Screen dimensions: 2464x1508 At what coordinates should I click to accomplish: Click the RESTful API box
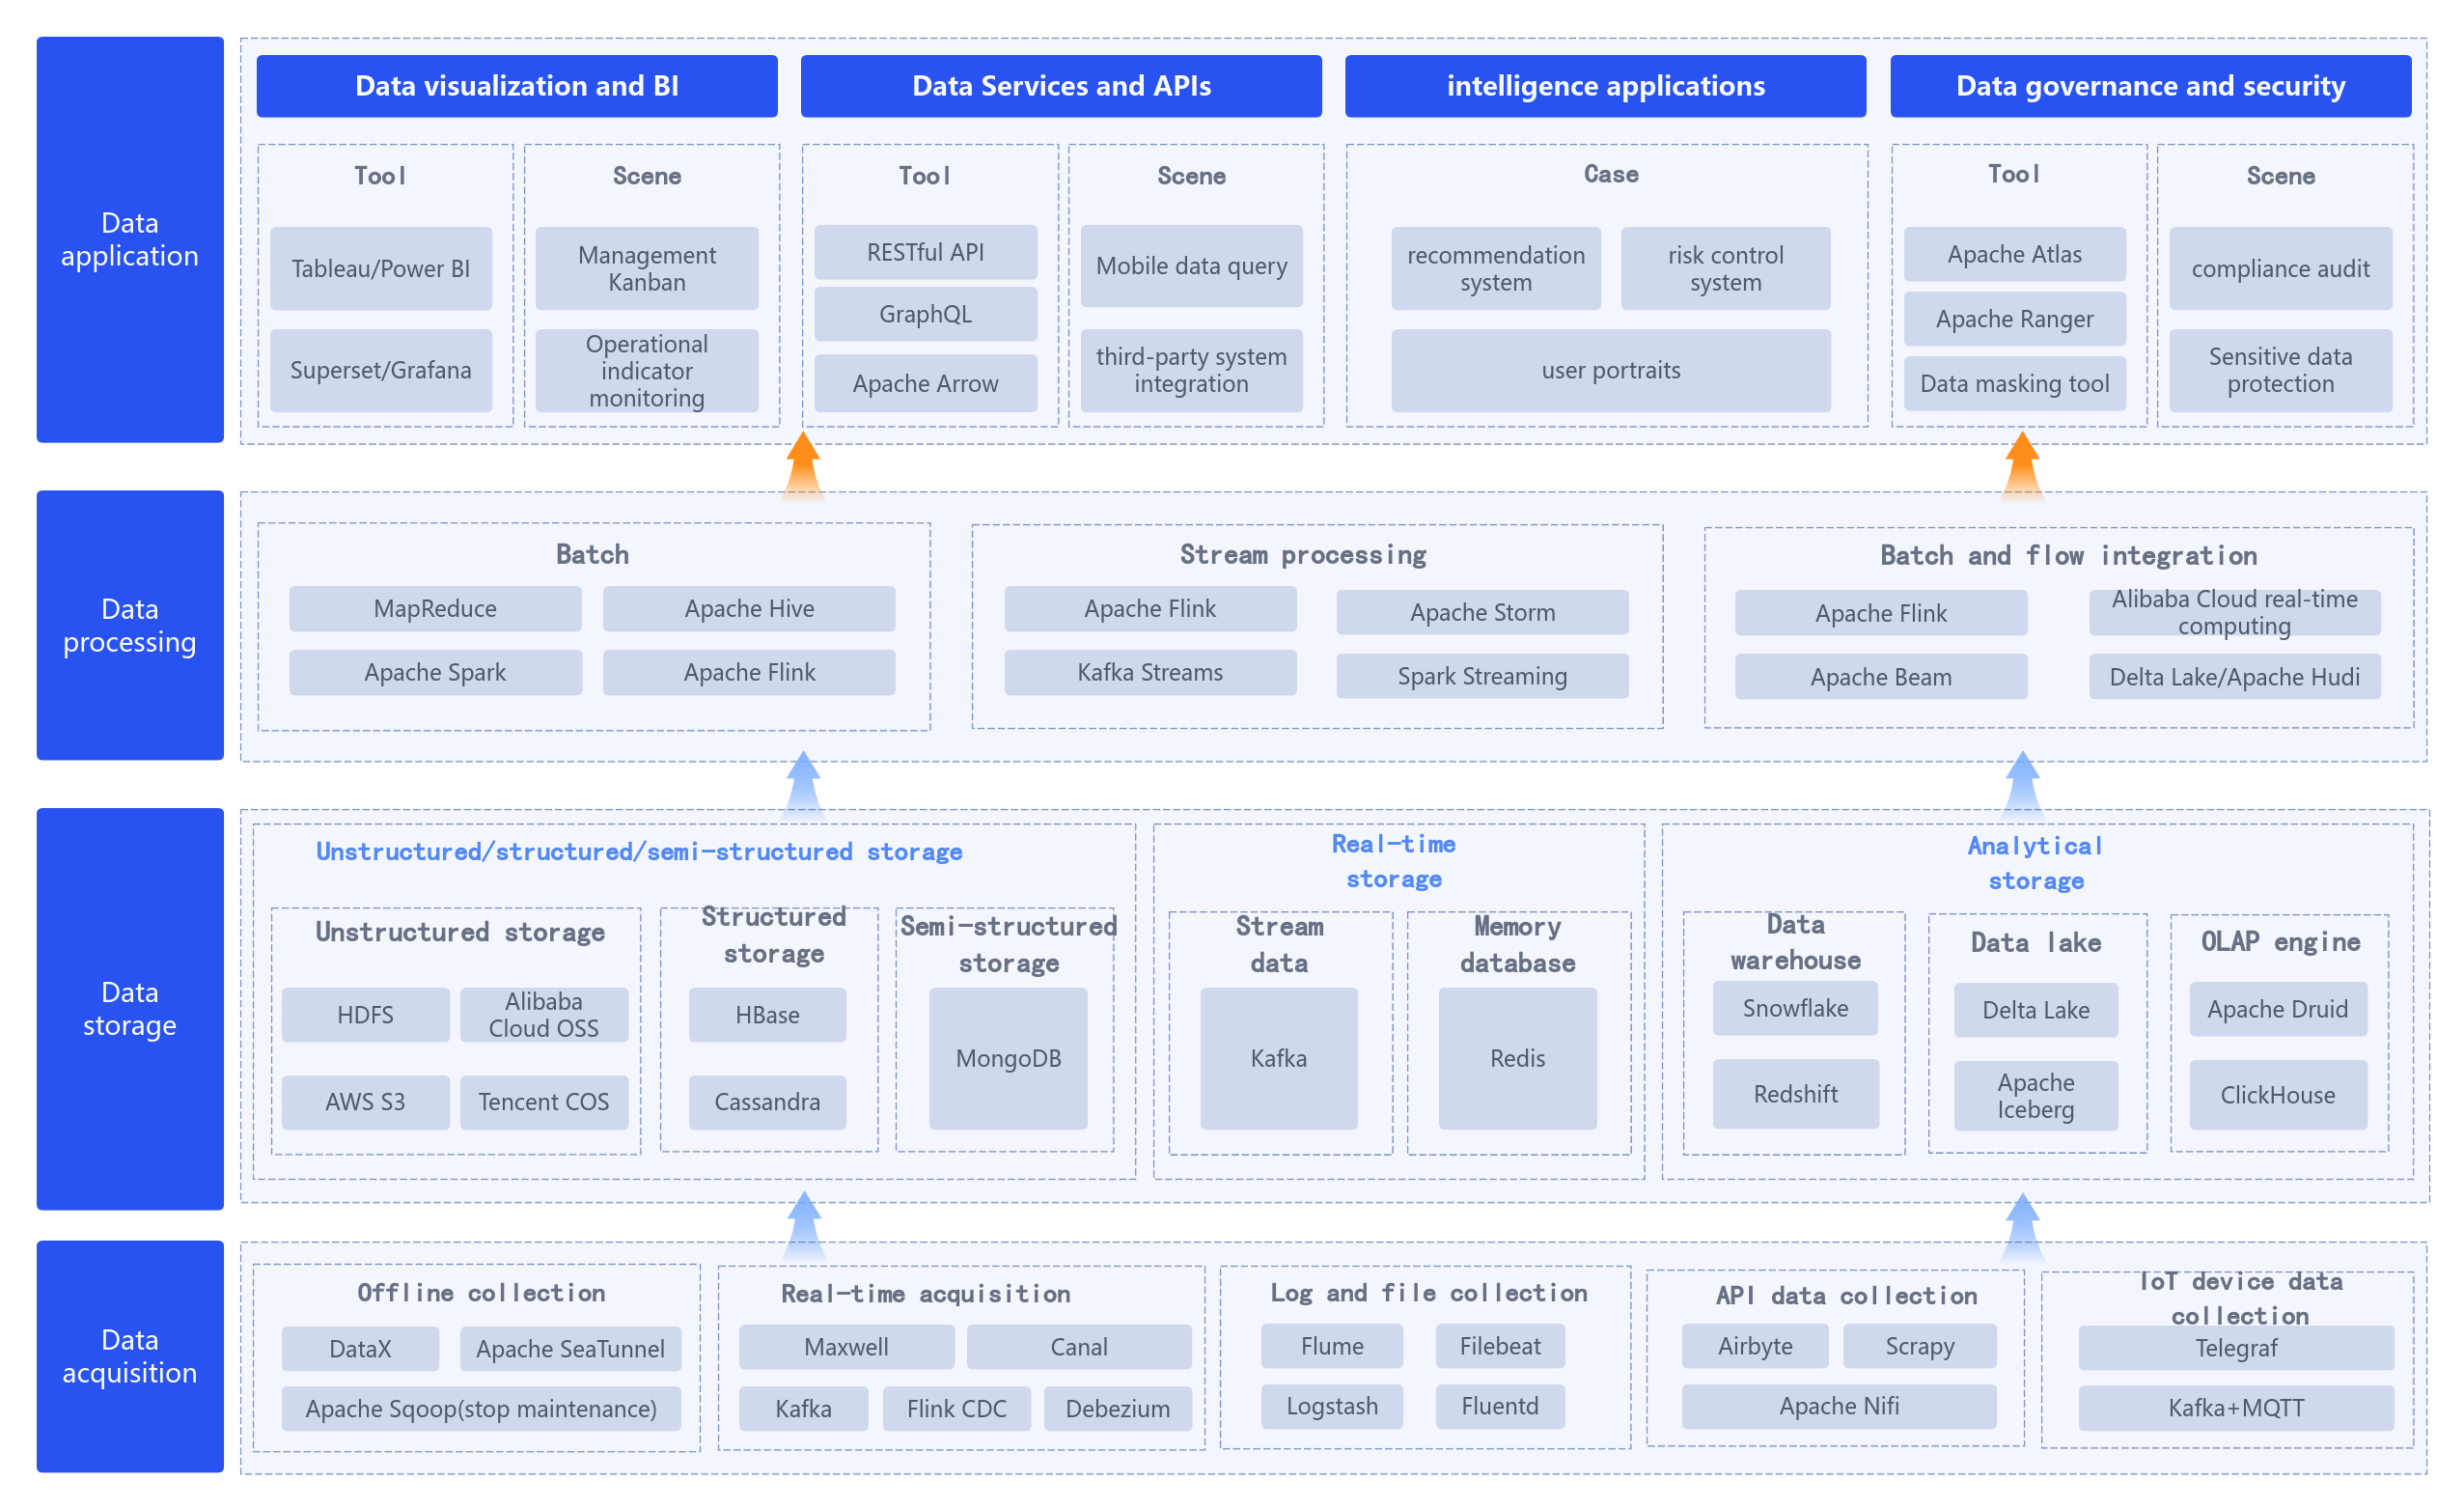click(x=925, y=252)
